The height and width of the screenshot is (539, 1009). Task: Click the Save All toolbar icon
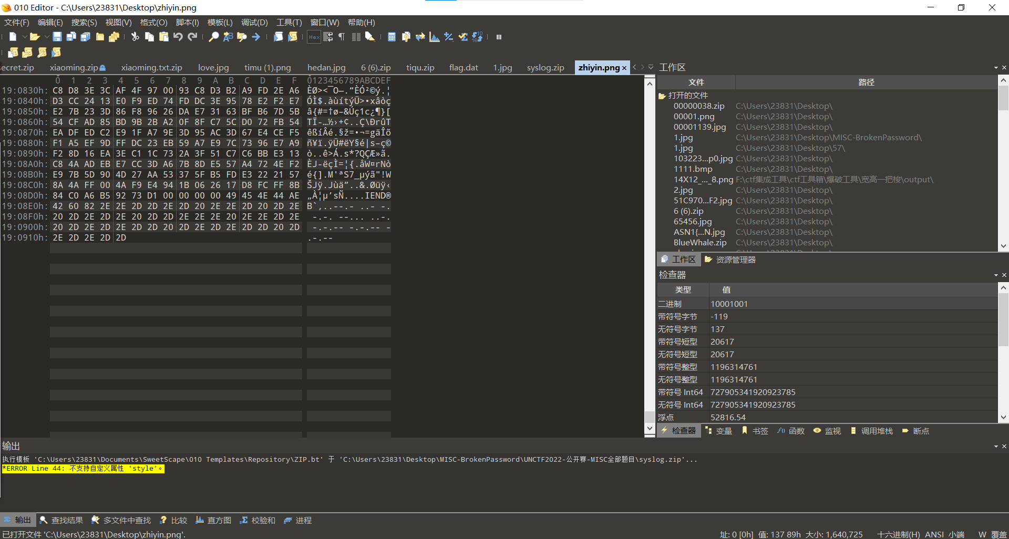coord(86,37)
